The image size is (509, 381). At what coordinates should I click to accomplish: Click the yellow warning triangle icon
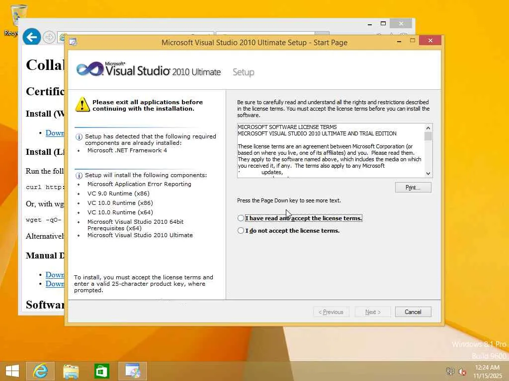[x=83, y=105]
